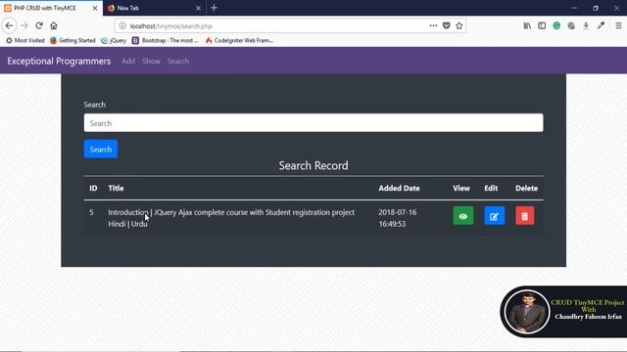Open a new tab with plus button
The image size is (627, 352).
[214, 8]
